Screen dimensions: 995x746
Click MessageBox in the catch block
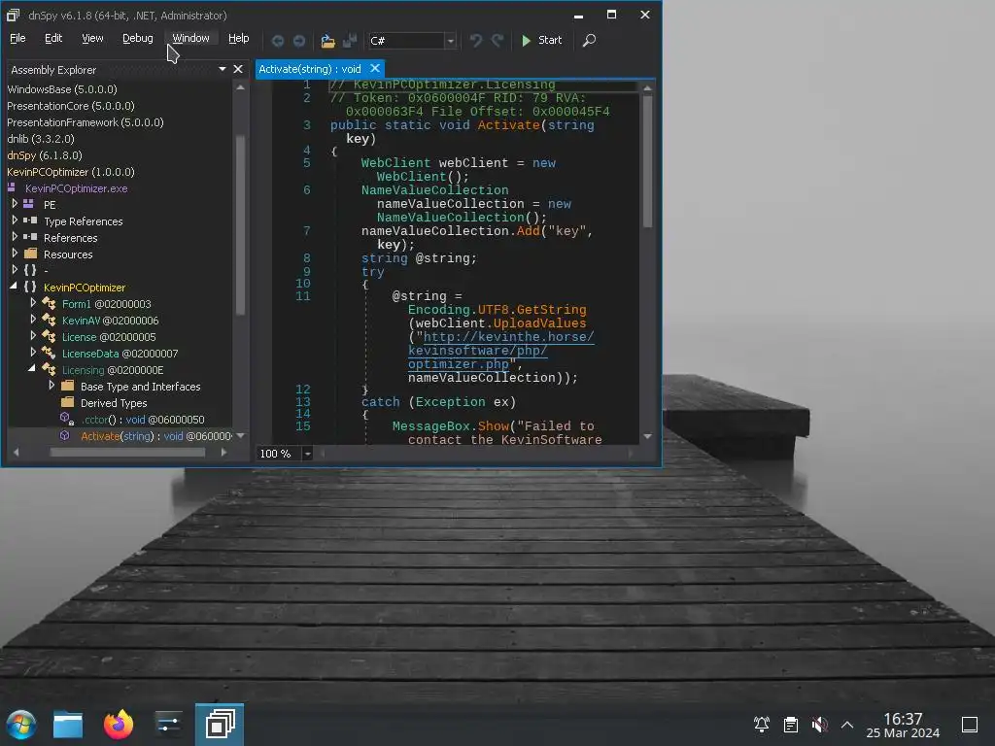pos(431,426)
